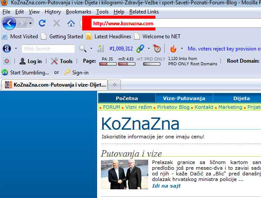This screenshot has height=198, width=261.
Task: Click the Hot Pages flame icon
Action: click(173, 49)
